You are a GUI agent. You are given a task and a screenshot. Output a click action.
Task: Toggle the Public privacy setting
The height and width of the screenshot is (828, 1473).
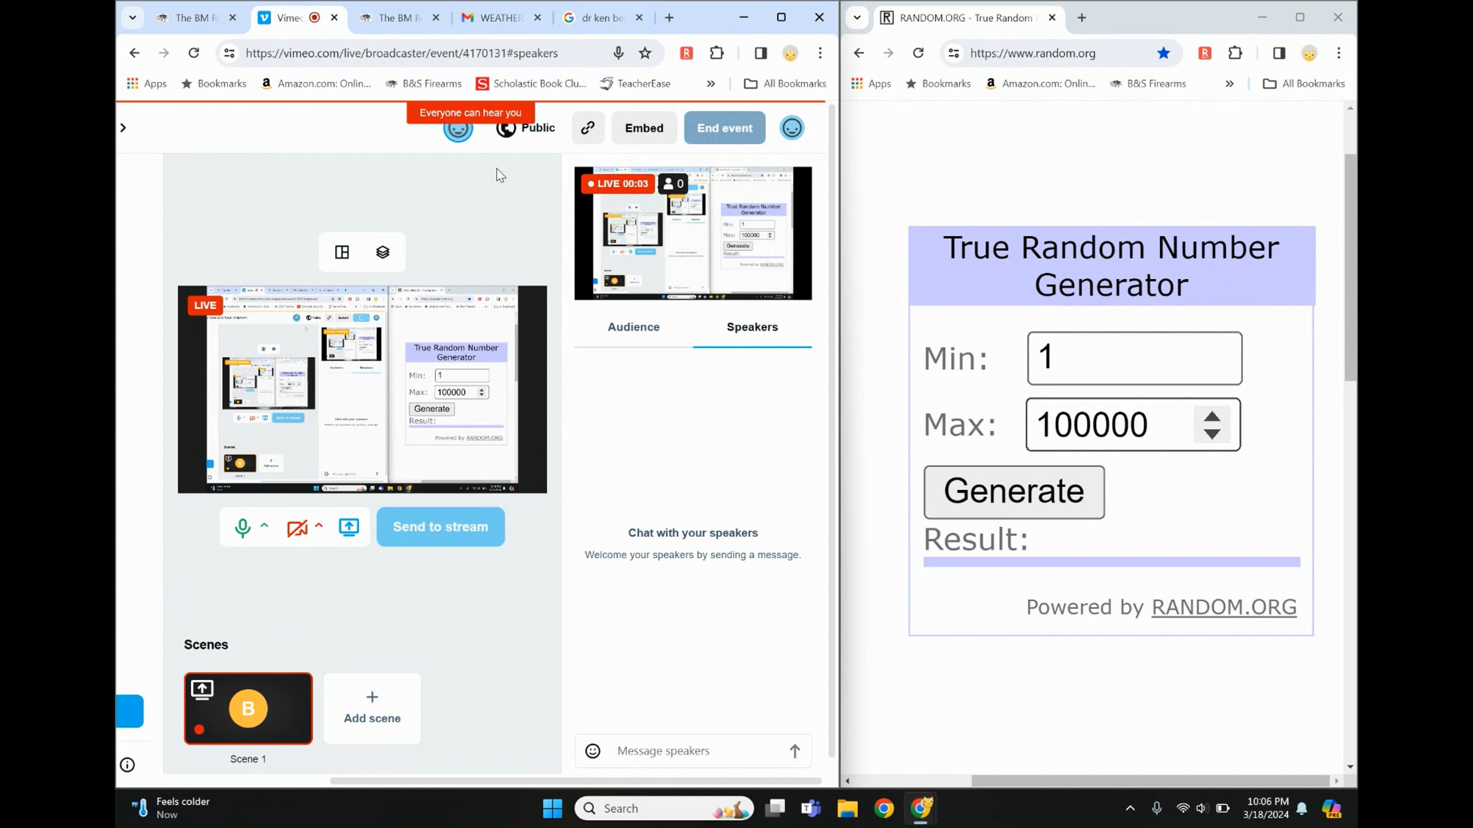(x=526, y=128)
